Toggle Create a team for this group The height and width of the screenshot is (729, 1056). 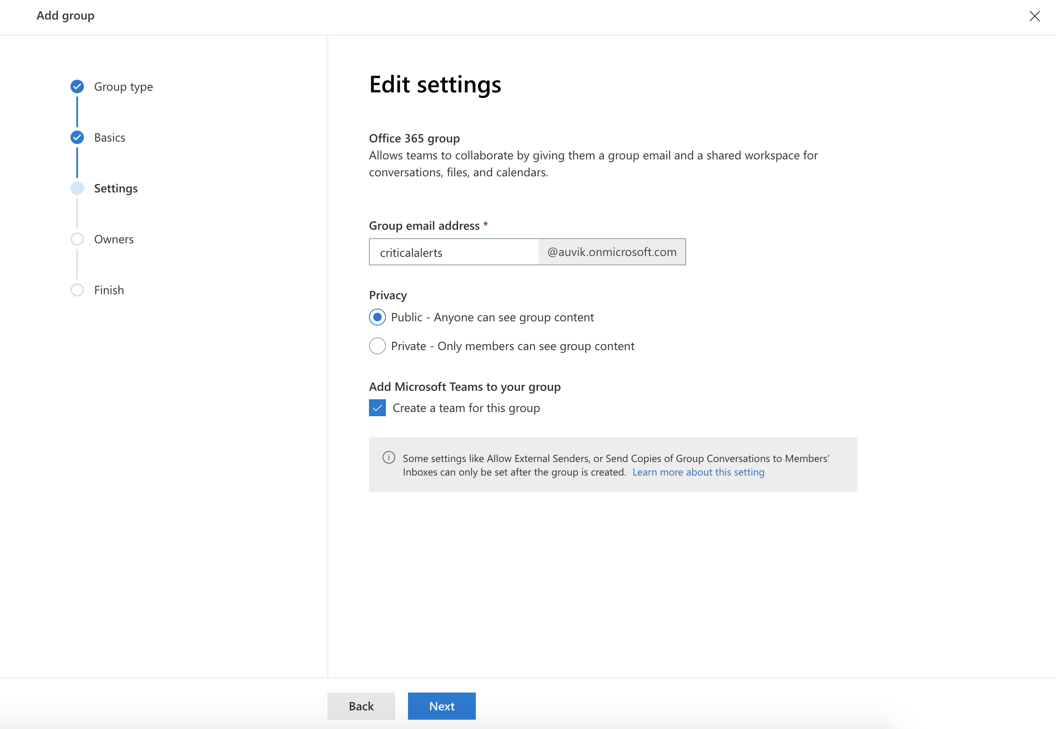(x=377, y=407)
